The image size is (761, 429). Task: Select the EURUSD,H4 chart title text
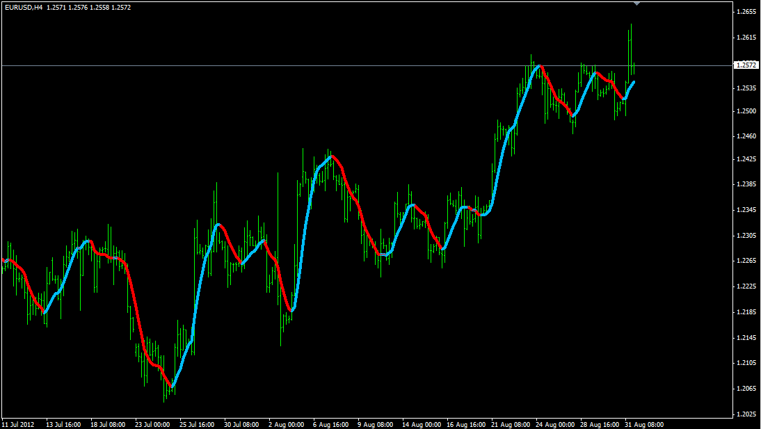coord(23,7)
